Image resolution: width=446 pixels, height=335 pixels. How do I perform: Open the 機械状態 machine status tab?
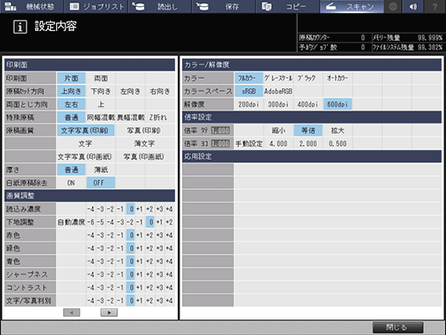32,6
